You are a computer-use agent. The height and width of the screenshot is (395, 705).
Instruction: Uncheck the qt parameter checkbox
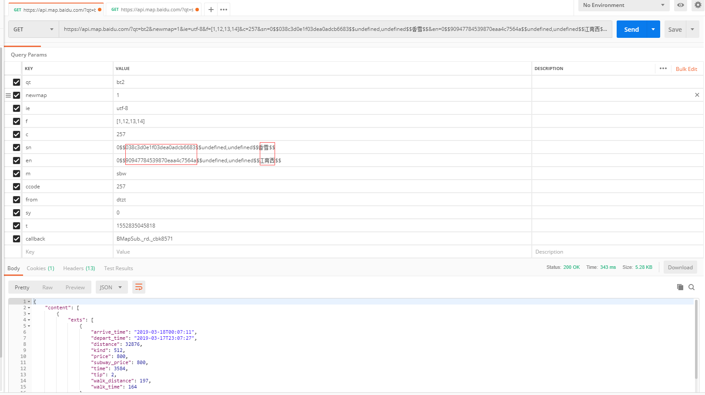(17, 82)
